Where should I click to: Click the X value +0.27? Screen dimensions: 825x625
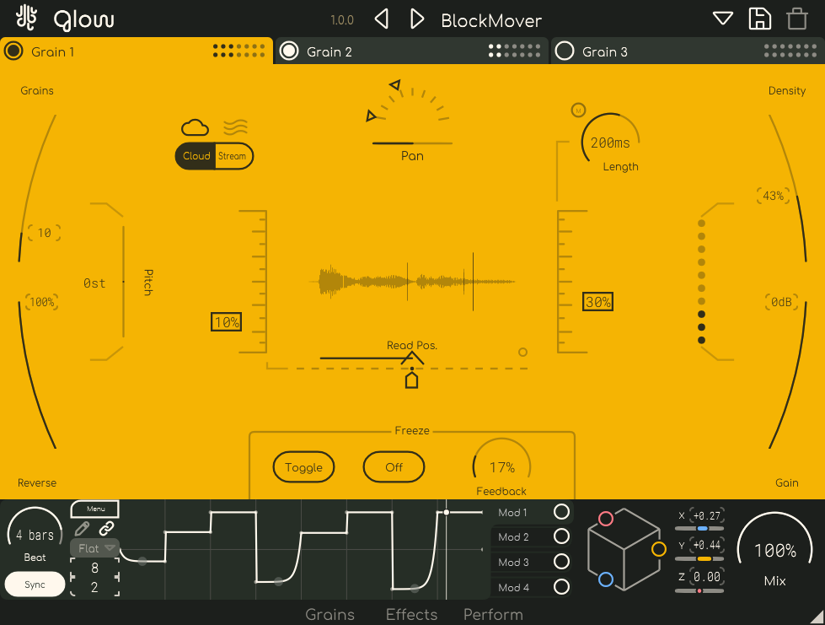pos(707,516)
